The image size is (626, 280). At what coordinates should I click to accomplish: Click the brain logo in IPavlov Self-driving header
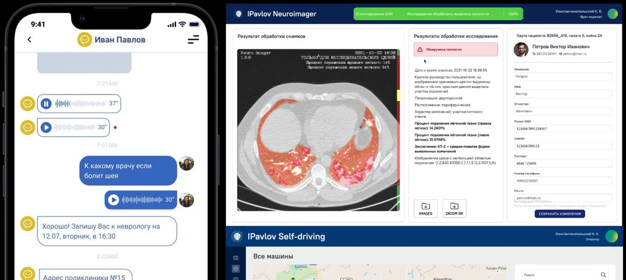(x=237, y=236)
